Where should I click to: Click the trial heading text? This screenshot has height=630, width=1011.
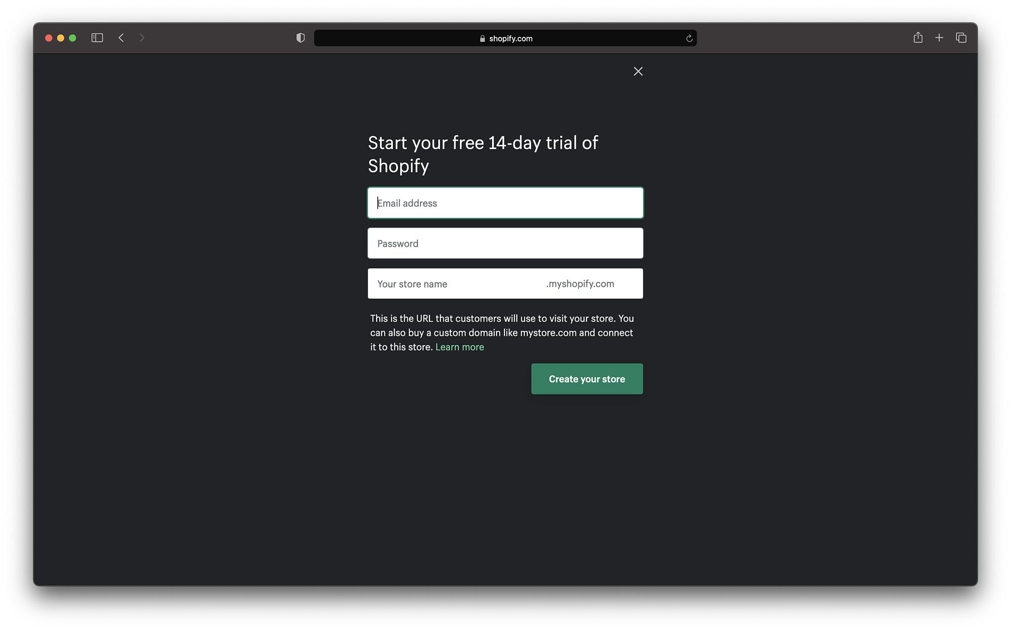click(483, 154)
